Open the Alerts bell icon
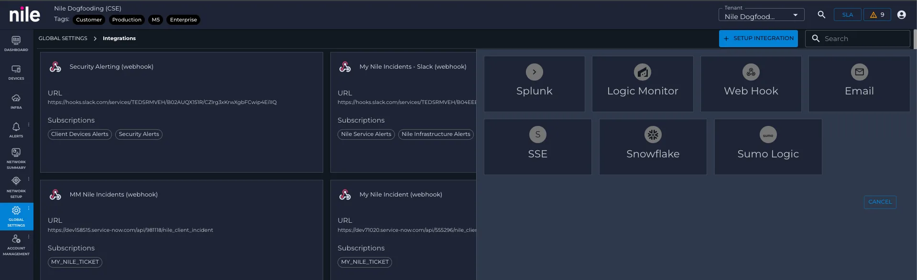This screenshot has height=280, width=917. pos(16,127)
